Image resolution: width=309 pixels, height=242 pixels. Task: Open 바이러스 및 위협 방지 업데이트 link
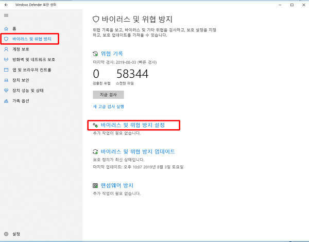pos(138,151)
